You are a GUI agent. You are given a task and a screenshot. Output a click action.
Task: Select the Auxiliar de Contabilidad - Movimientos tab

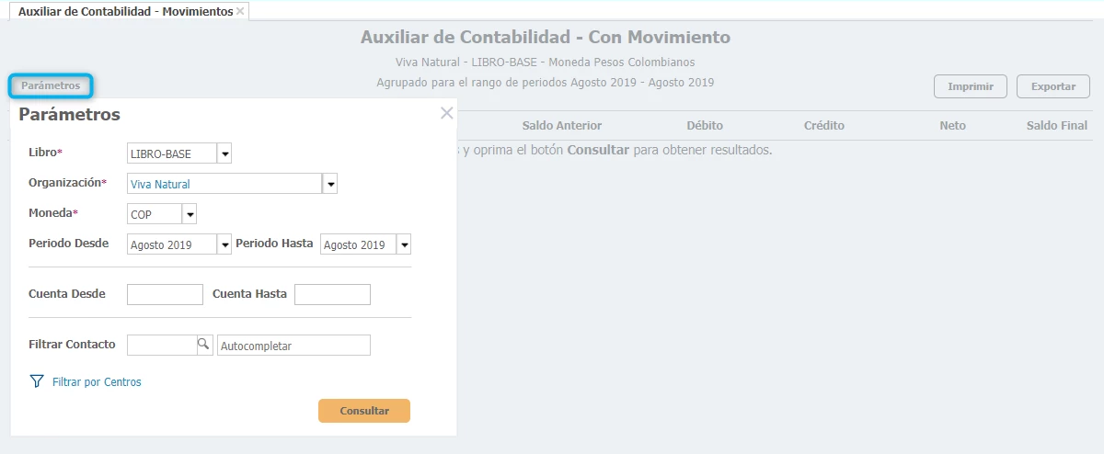(x=125, y=11)
